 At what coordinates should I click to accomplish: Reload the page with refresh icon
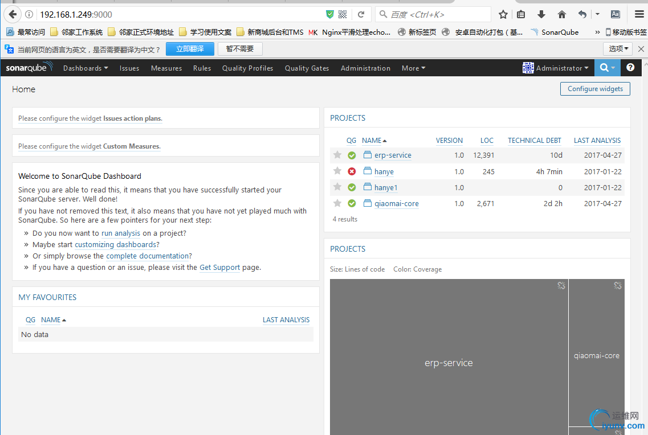tap(361, 14)
